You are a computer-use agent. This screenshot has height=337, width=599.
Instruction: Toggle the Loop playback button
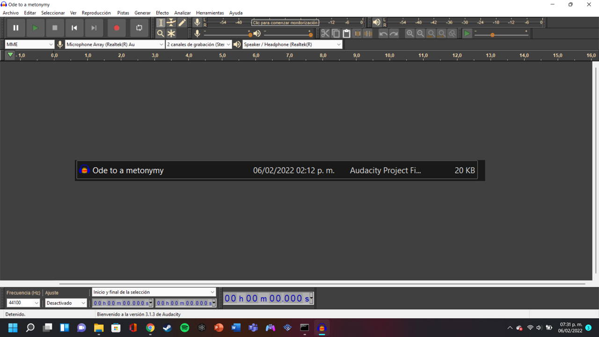(x=139, y=28)
